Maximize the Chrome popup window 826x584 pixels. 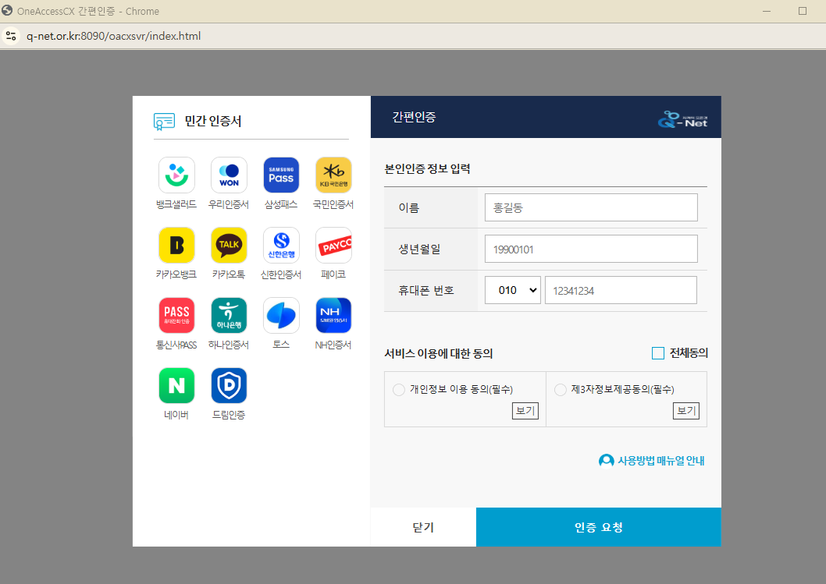point(803,11)
